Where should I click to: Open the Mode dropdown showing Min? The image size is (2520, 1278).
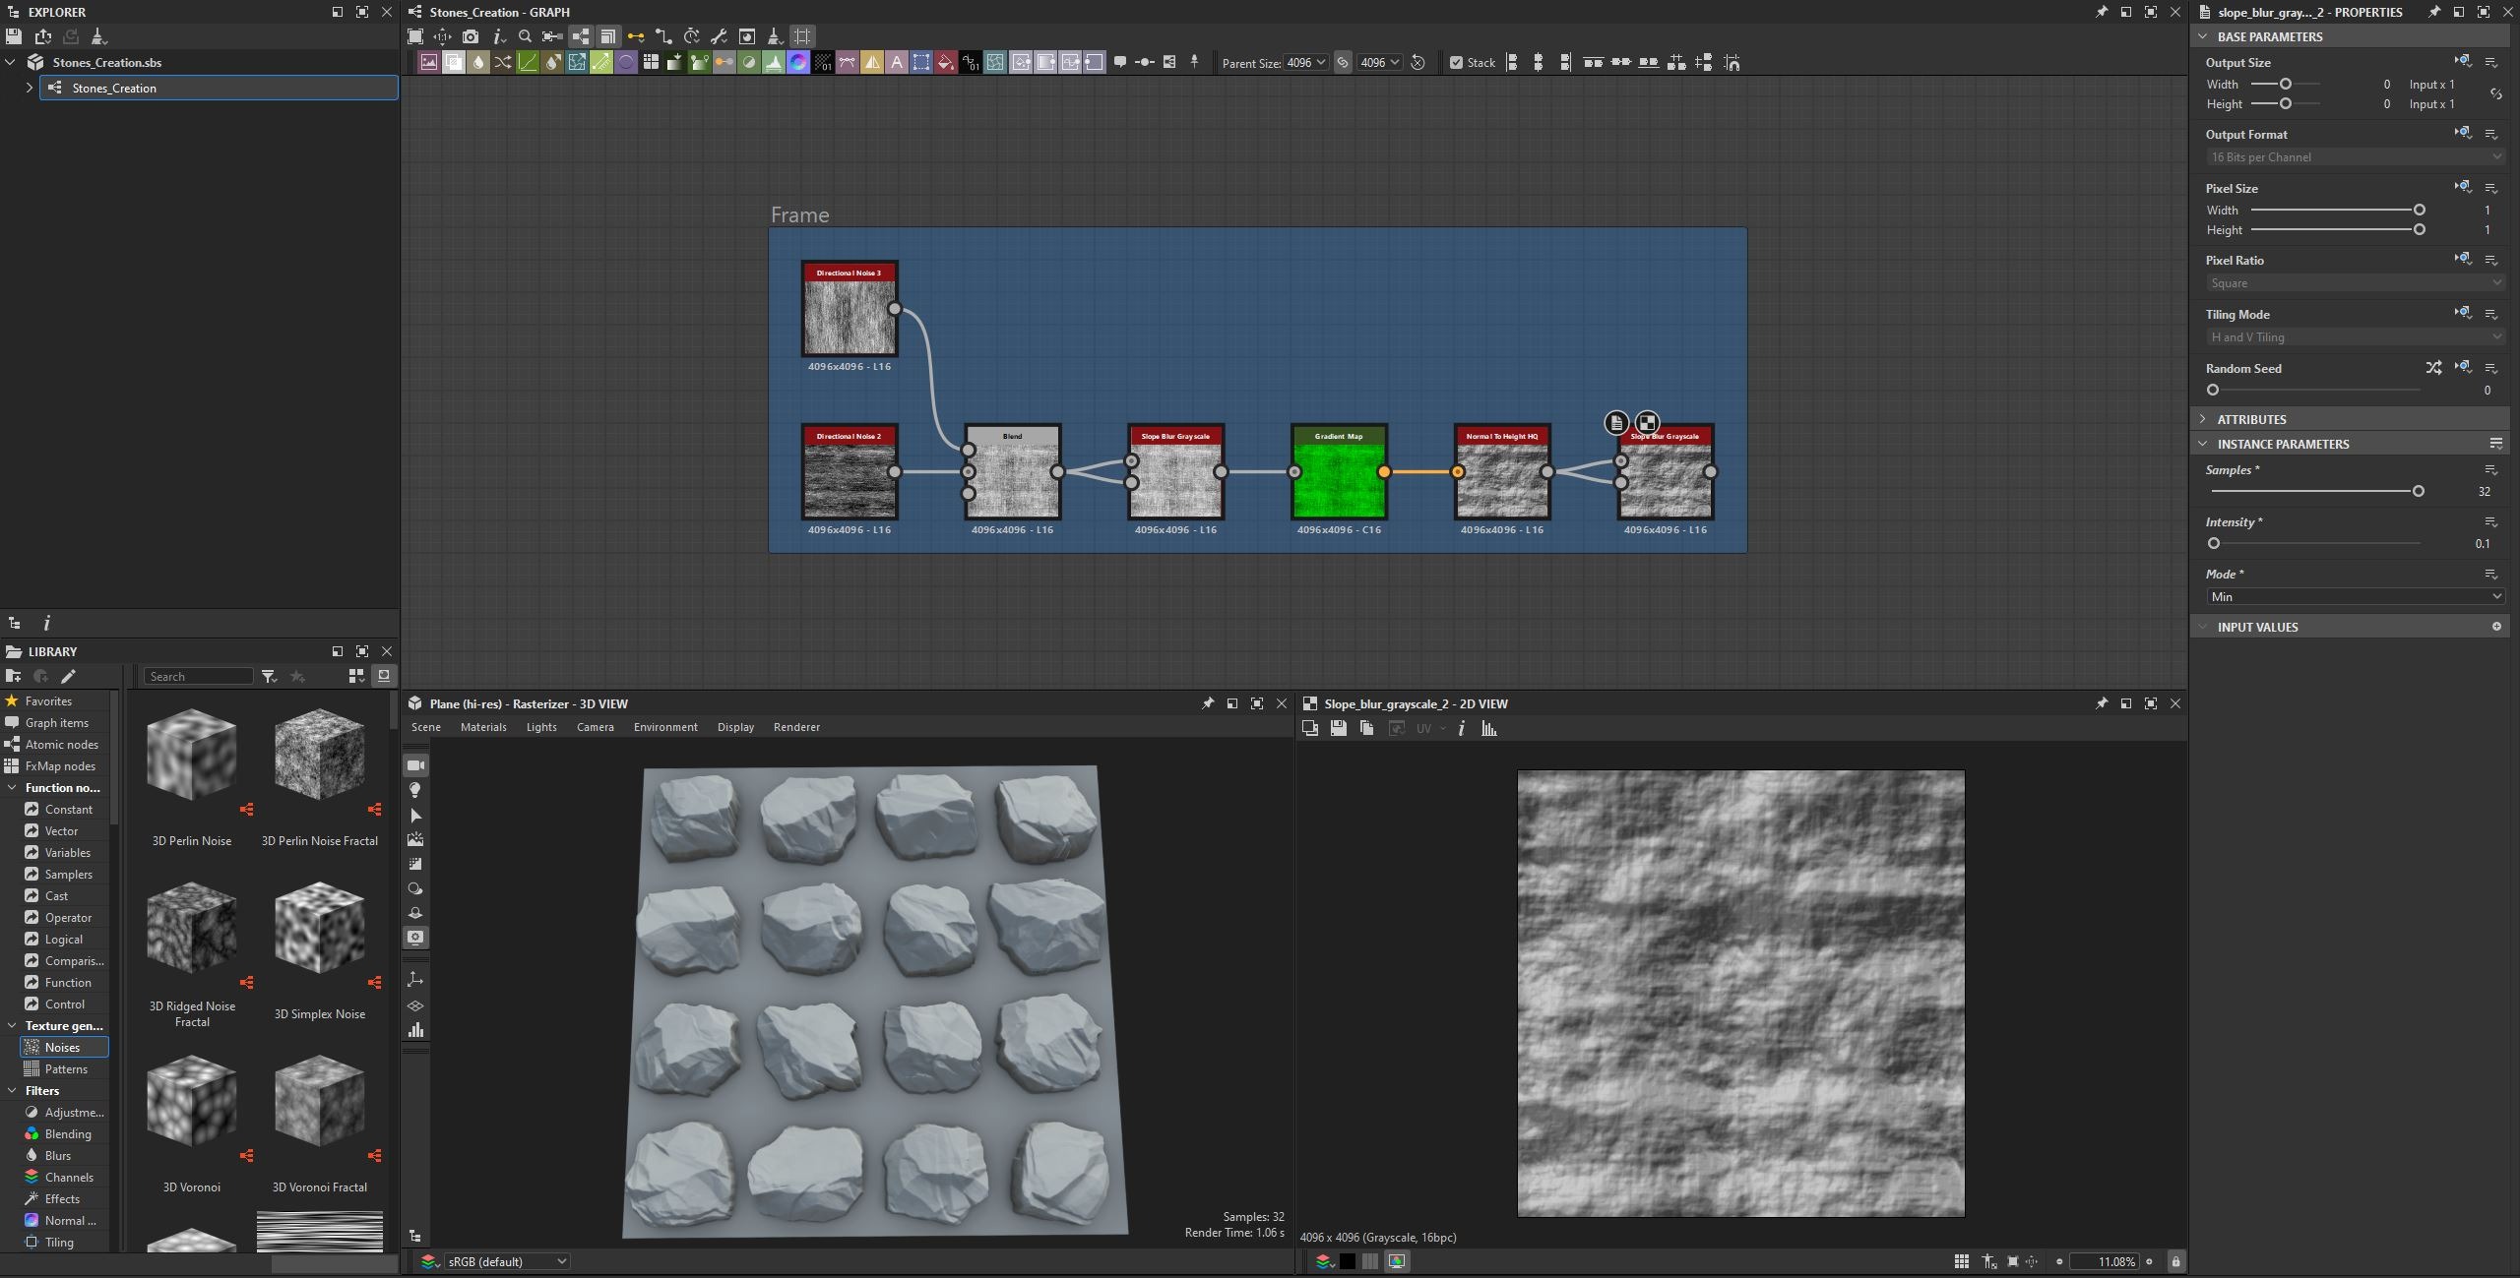tap(2356, 596)
